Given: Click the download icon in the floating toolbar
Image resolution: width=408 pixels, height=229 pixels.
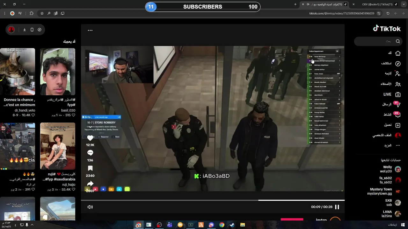Looking at the screenshot, I should [24, 30].
